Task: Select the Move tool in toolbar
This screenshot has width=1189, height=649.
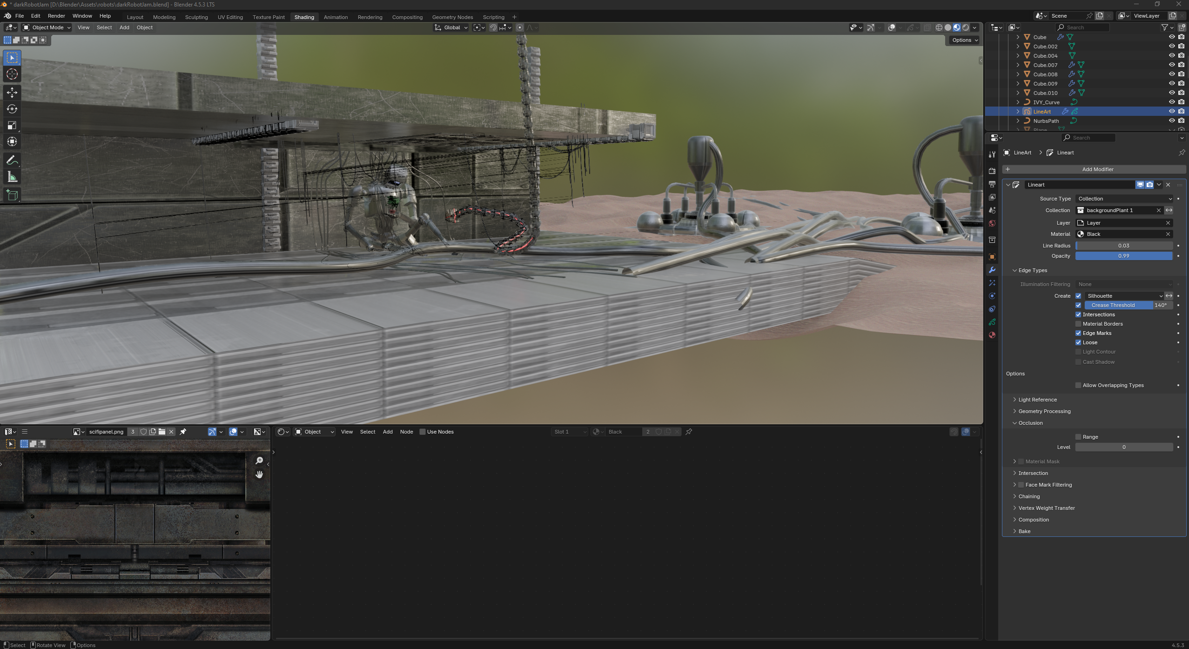Action: pos(12,93)
